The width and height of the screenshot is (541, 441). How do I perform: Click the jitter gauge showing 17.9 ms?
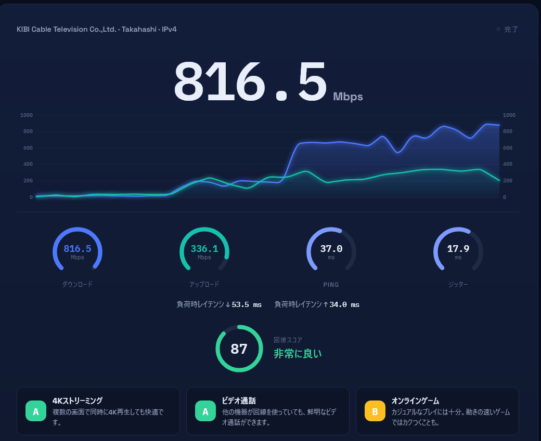coord(458,249)
